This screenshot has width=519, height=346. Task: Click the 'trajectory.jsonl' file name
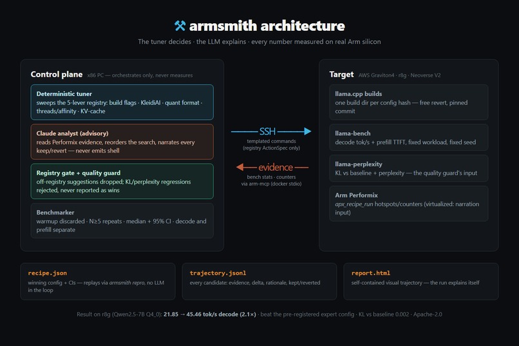(218, 273)
